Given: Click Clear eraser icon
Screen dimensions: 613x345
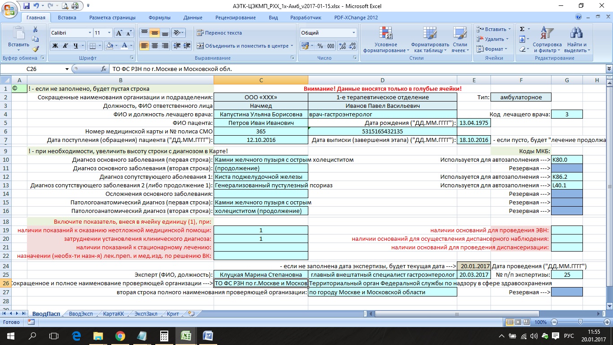Looking at the screenshot, I should click(x=522, y=49).
